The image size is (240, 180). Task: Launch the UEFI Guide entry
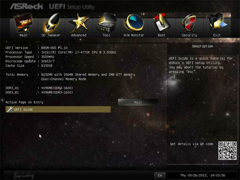click(58, 109)
